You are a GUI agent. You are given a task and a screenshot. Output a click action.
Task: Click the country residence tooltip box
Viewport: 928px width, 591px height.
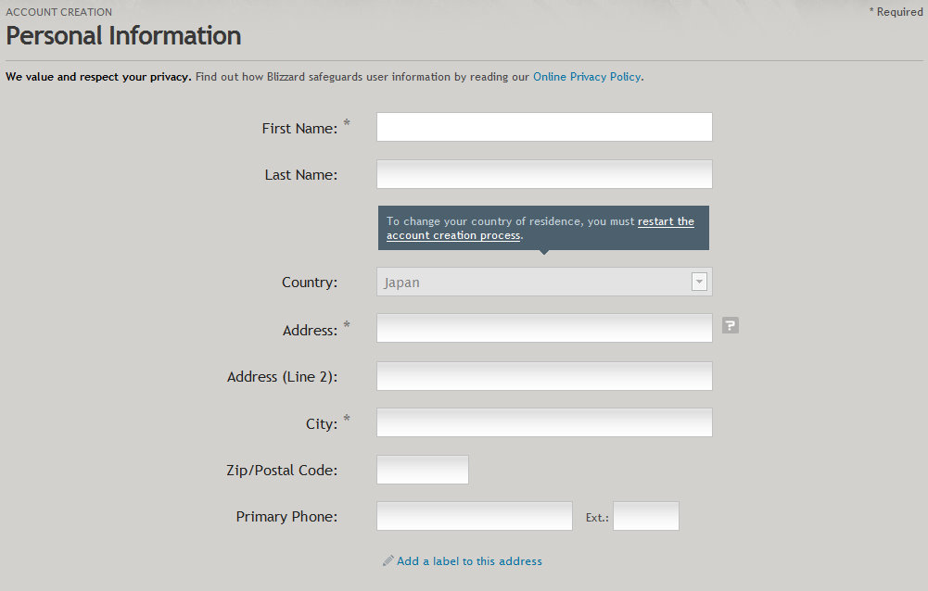(x=543, y=228)
